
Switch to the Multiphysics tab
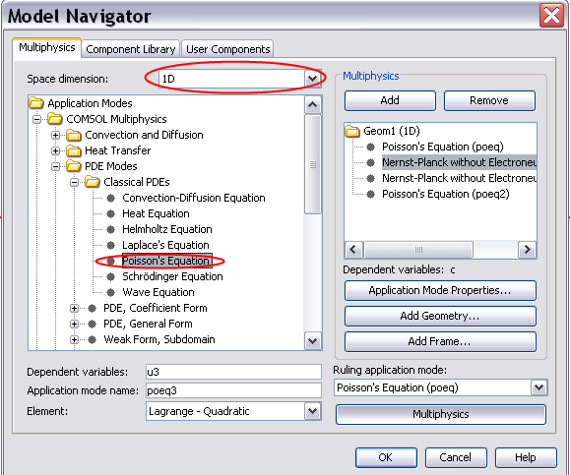47,47
